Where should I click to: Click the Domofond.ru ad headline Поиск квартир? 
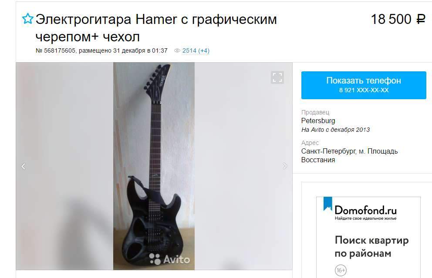tap(371, 247)
